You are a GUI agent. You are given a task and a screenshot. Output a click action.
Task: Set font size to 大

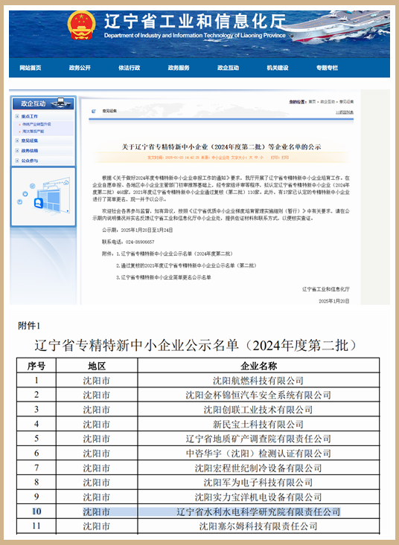[x=250, y=158]
